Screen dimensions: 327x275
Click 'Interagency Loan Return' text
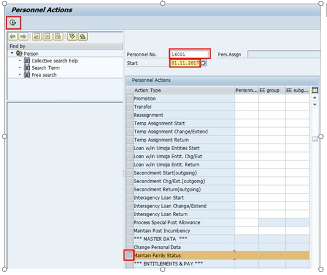(x=160, y=214)
